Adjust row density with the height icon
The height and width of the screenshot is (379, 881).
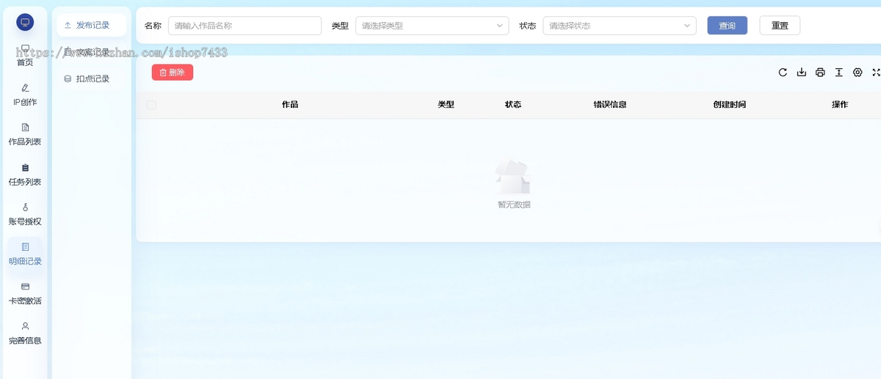[838, 73]
